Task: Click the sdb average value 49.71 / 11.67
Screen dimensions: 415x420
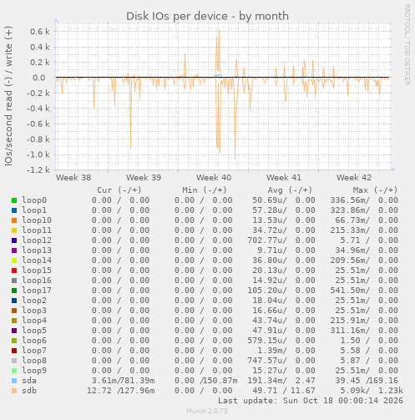Action: pyautogui.click(x=284, y=391)
